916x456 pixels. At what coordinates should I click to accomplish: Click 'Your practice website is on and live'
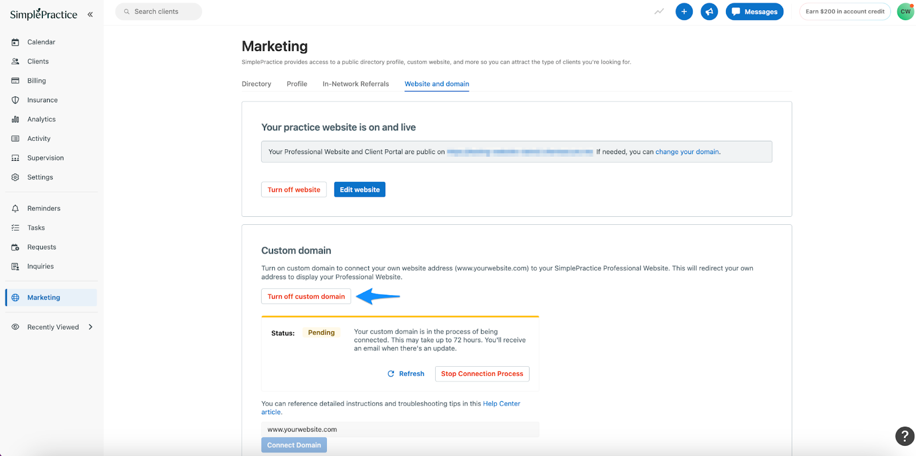tap(338, 127)
